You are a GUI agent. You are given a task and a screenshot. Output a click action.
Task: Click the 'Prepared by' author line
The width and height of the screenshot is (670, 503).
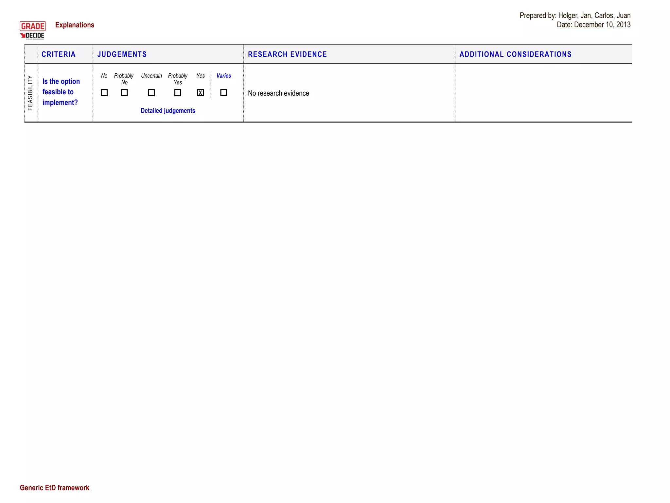click(575, 15)
